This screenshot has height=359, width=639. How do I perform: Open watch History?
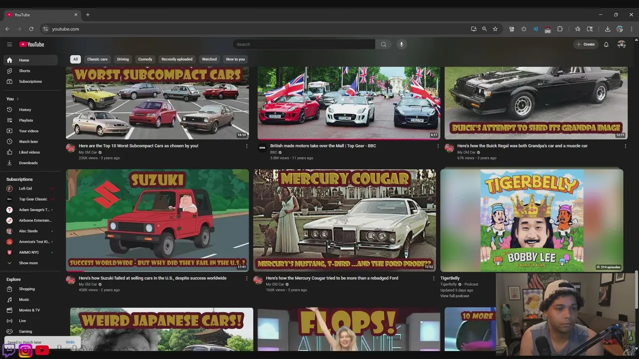coord(31,110)
